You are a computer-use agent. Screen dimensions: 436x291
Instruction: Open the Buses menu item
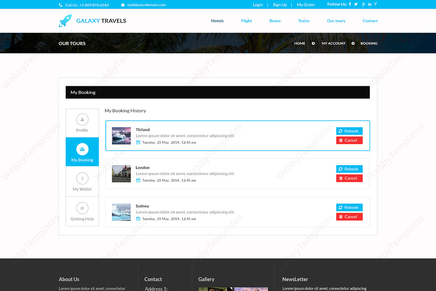tap(275, 21)
